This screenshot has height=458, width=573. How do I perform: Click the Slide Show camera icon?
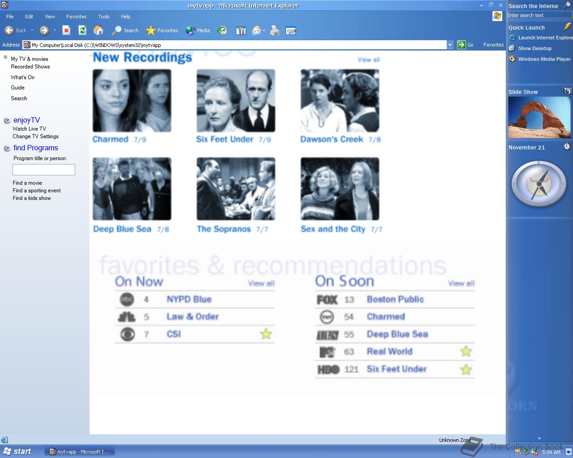coord(567,91)
